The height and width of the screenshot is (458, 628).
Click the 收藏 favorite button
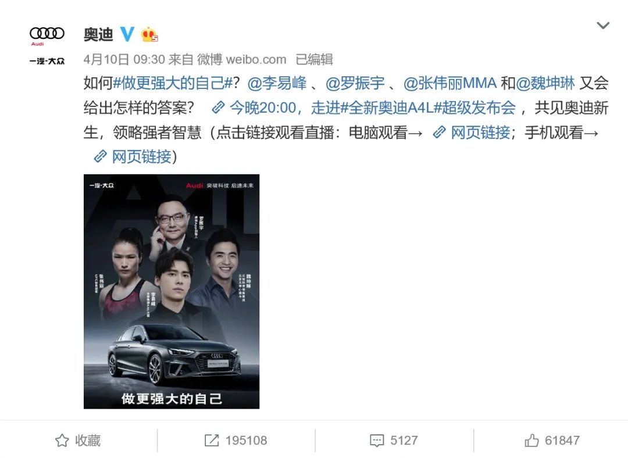pyautogui.click(x=78, y=441)
